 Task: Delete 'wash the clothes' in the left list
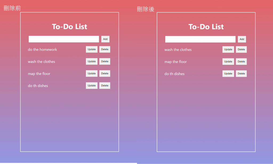[105, 61]
